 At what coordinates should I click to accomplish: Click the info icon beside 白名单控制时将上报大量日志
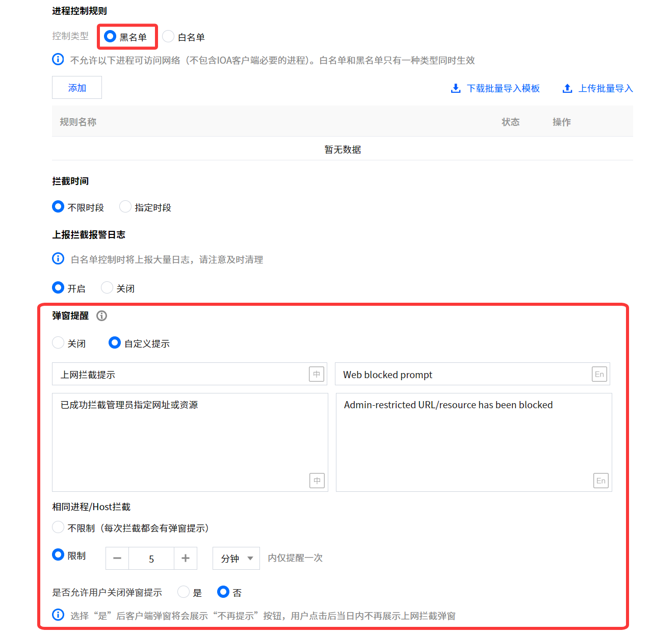(x=58, y=259)
